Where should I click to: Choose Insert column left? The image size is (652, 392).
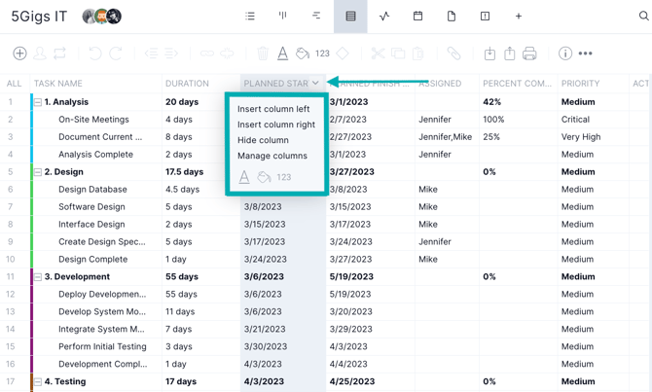tap(273, 109)
